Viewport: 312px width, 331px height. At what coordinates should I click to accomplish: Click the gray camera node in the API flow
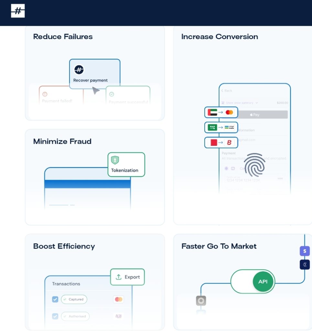(x=201, y=301)
